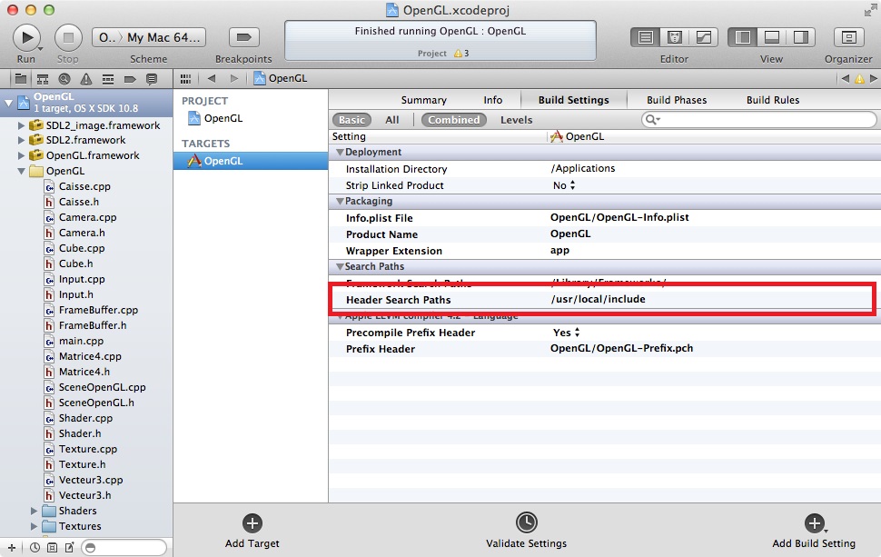
Task: Switch to the Levels view
Action: pos(517,120)
